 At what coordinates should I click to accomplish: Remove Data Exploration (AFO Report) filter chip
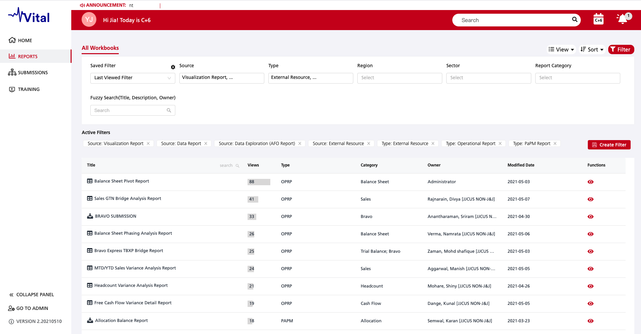tap(300, 143)
